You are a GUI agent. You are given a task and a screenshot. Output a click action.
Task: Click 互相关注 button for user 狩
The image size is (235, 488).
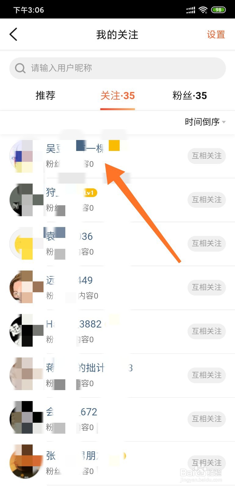pyautogui.click(x=207, y=199)
